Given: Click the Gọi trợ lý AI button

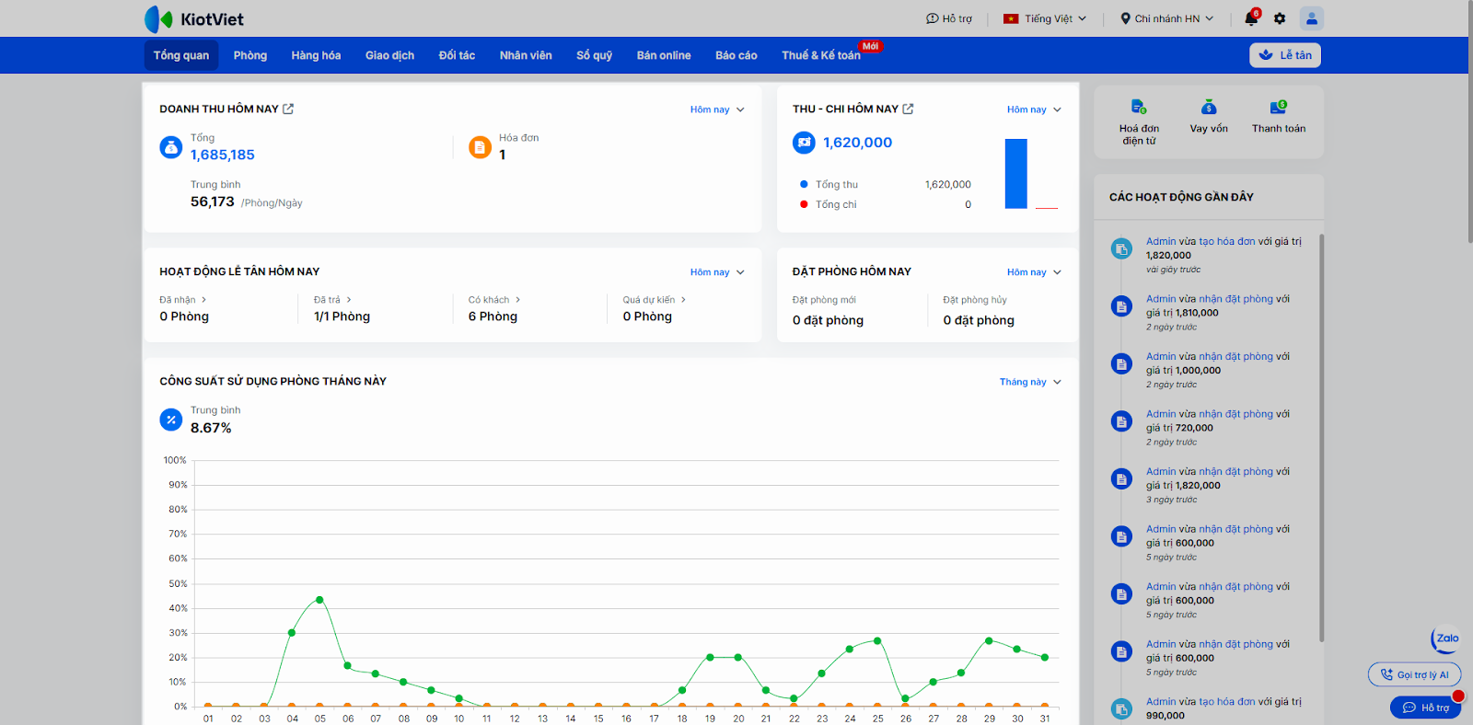Looking at the screenshot, I should 1414,674.
